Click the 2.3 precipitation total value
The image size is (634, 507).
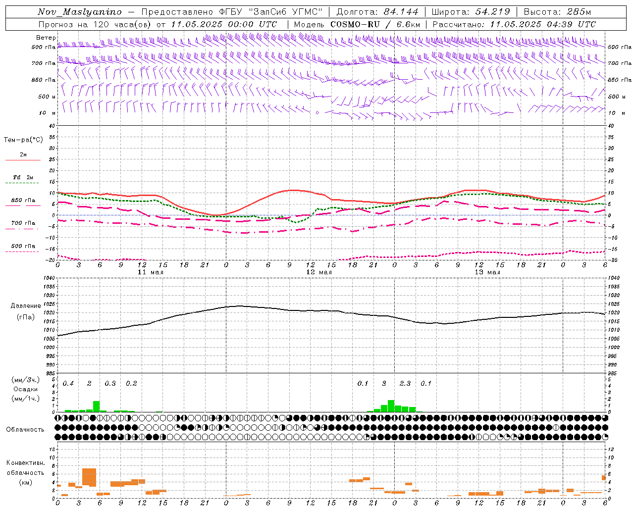point(405,384)
